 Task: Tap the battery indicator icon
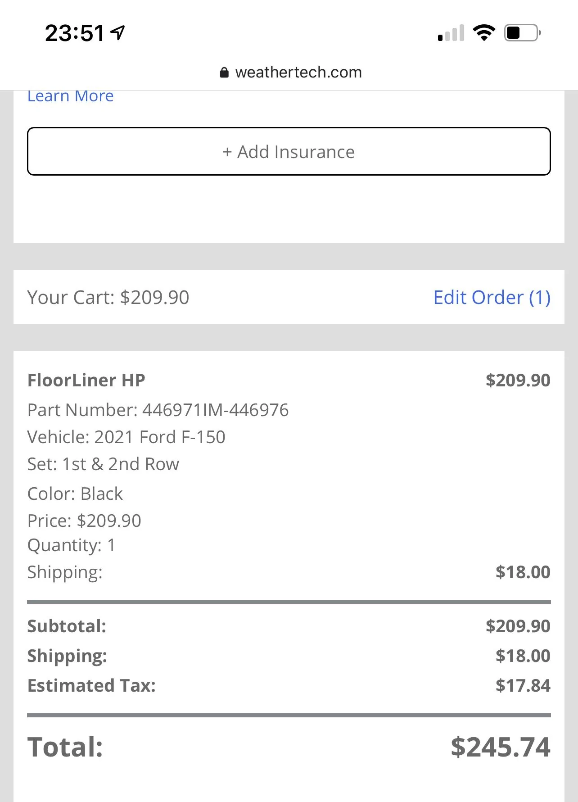522,33
